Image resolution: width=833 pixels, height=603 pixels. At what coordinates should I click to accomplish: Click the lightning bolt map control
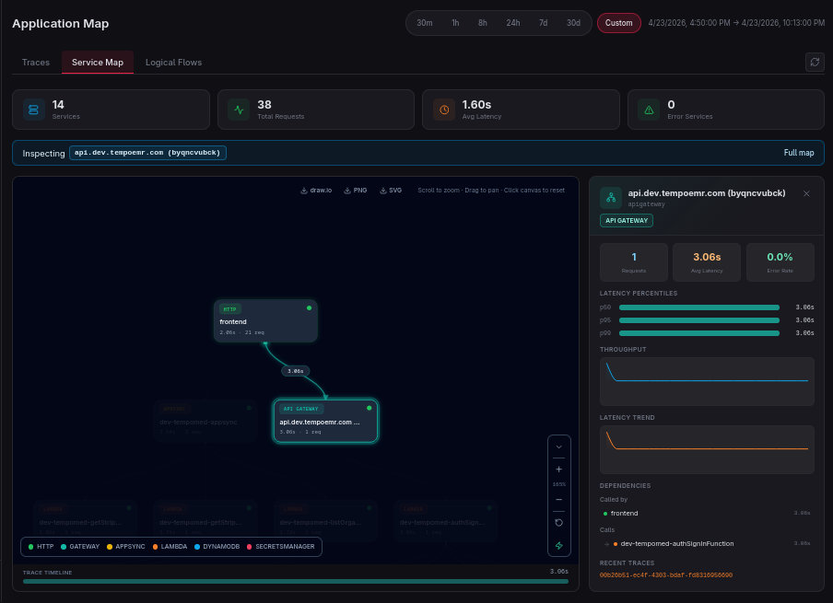[x=559, y=546]
